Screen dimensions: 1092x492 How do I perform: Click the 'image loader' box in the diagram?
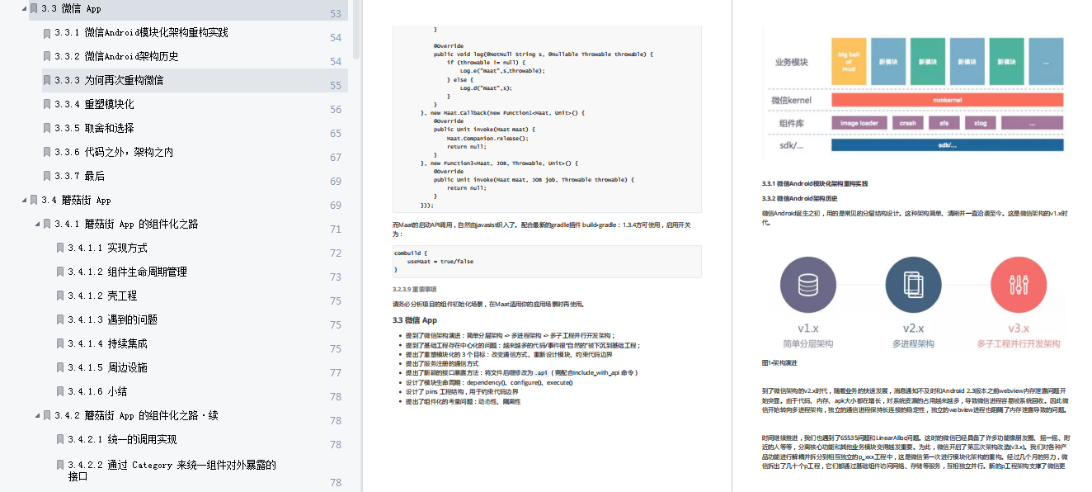coord(859,123)
